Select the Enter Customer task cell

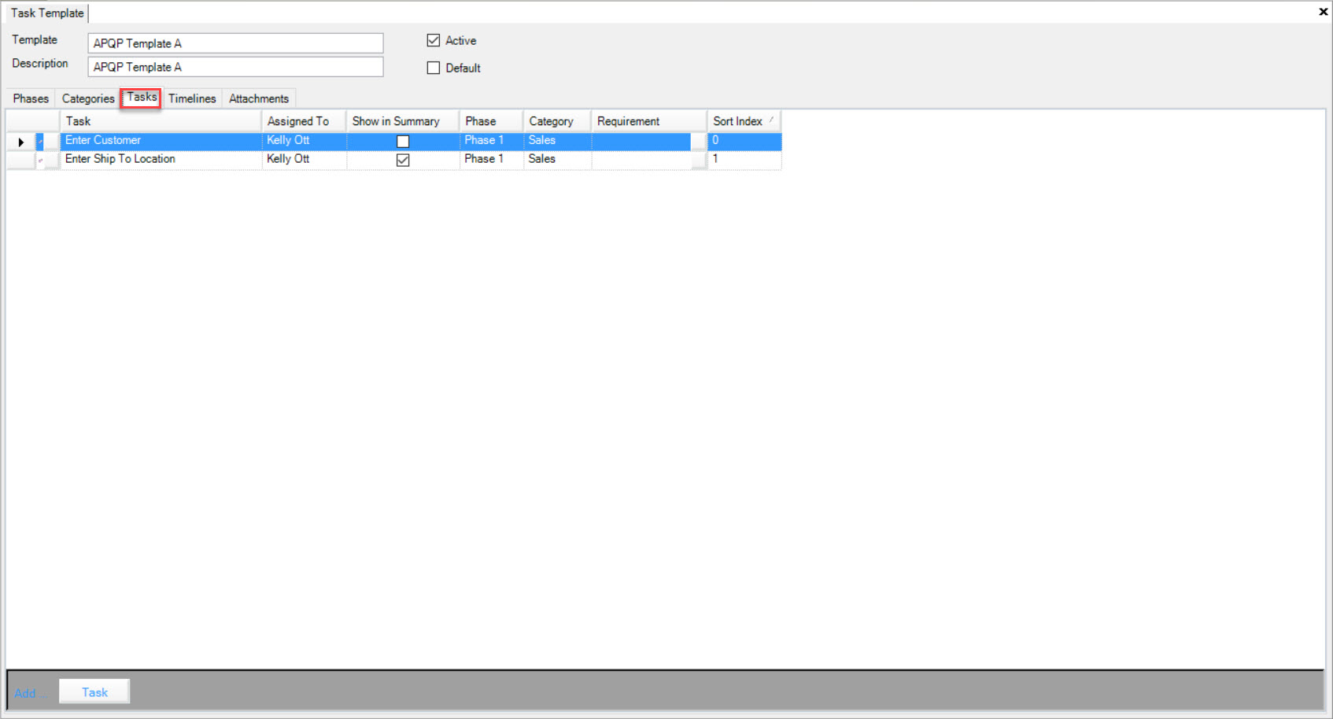coord(161,141)
